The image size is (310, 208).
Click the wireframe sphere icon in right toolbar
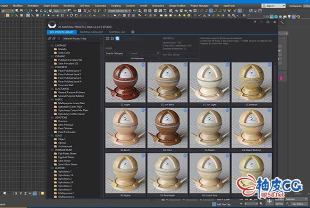point(267,17)
